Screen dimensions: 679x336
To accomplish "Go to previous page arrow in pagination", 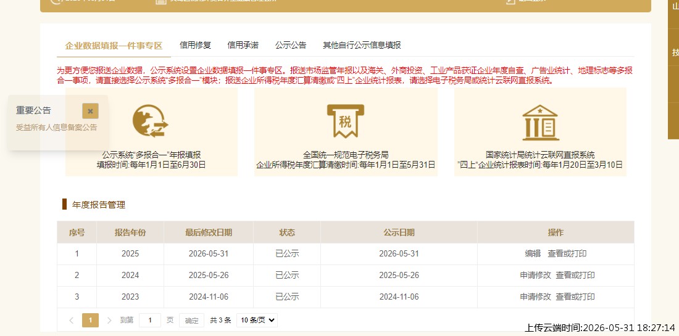I will tap(72, 321).
